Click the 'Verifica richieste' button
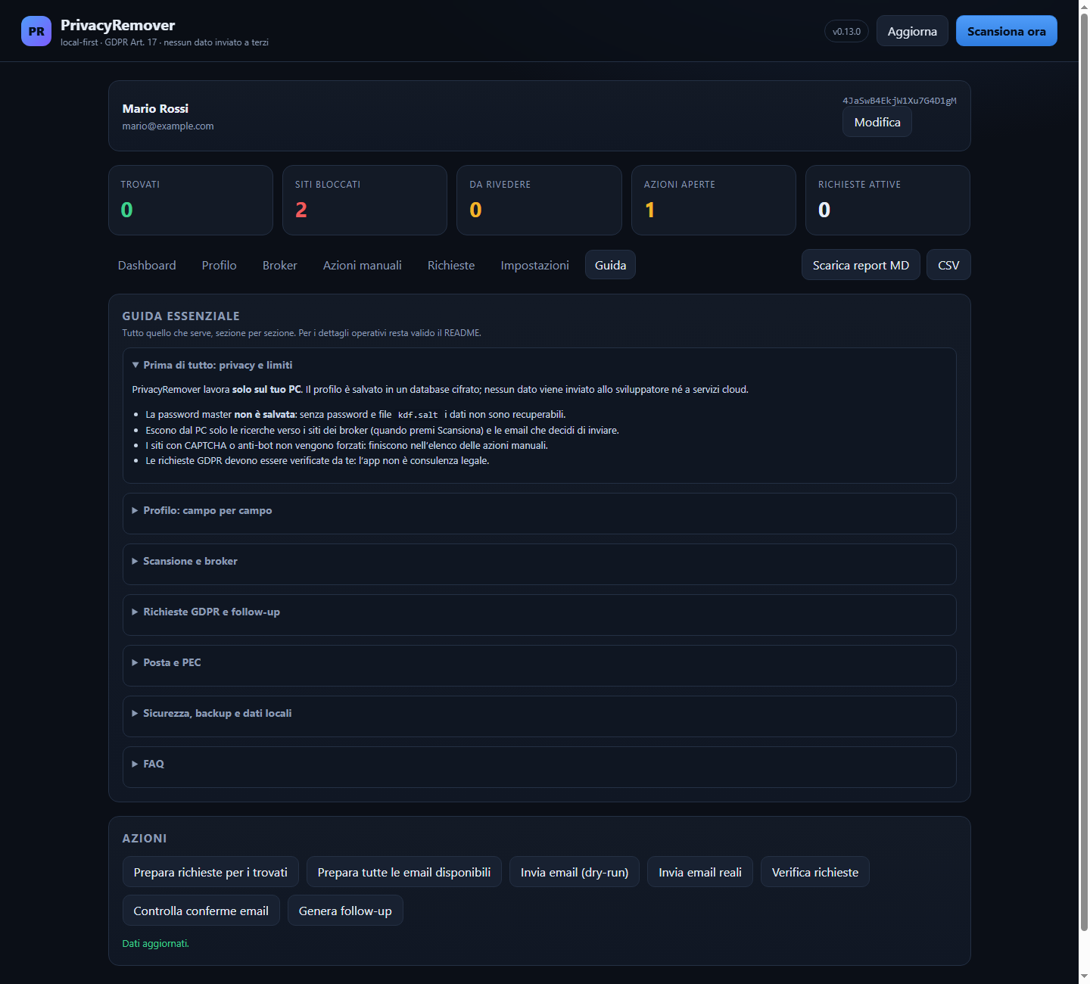The width and height of the screenshot is (1090, 984). click(815, 872)
